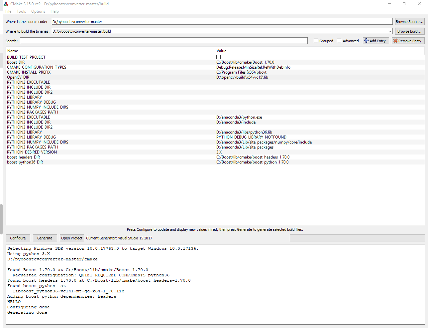Click the Browse Source button
Viewport: 428px width, 328px height.
(410, 22)
